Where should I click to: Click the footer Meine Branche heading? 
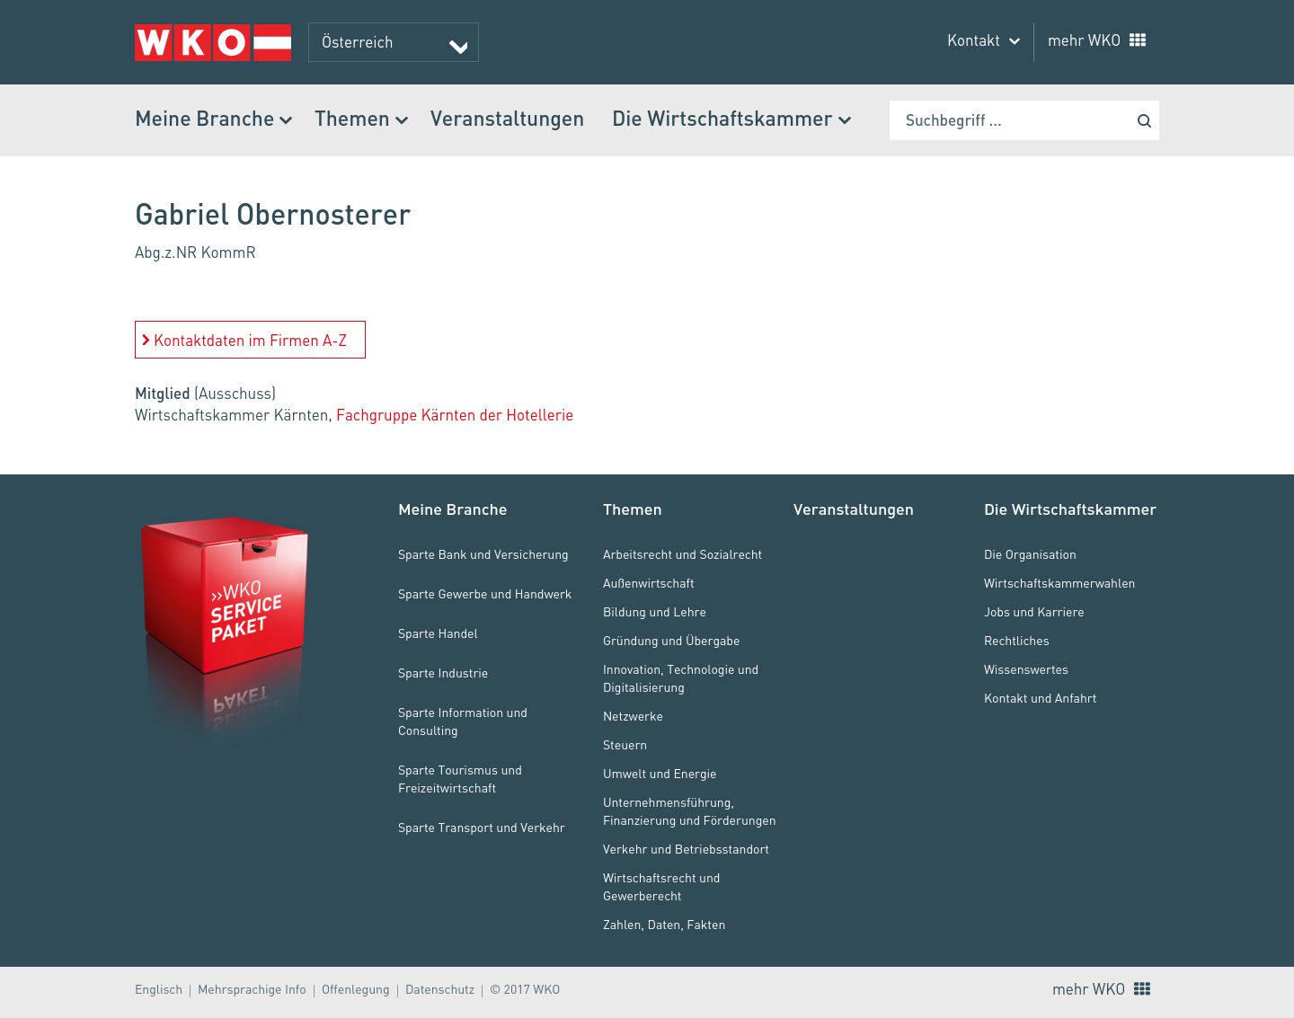(x=453, y=509)
